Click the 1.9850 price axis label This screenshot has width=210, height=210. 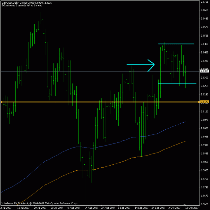[x=205, y=162]
